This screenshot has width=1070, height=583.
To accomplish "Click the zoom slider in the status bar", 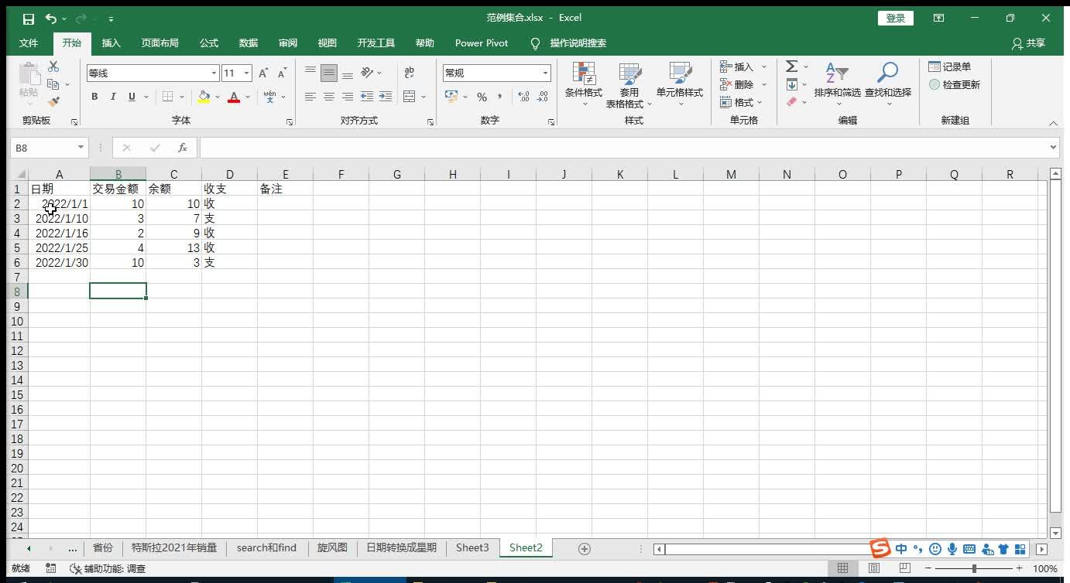I will pos(974,568).
